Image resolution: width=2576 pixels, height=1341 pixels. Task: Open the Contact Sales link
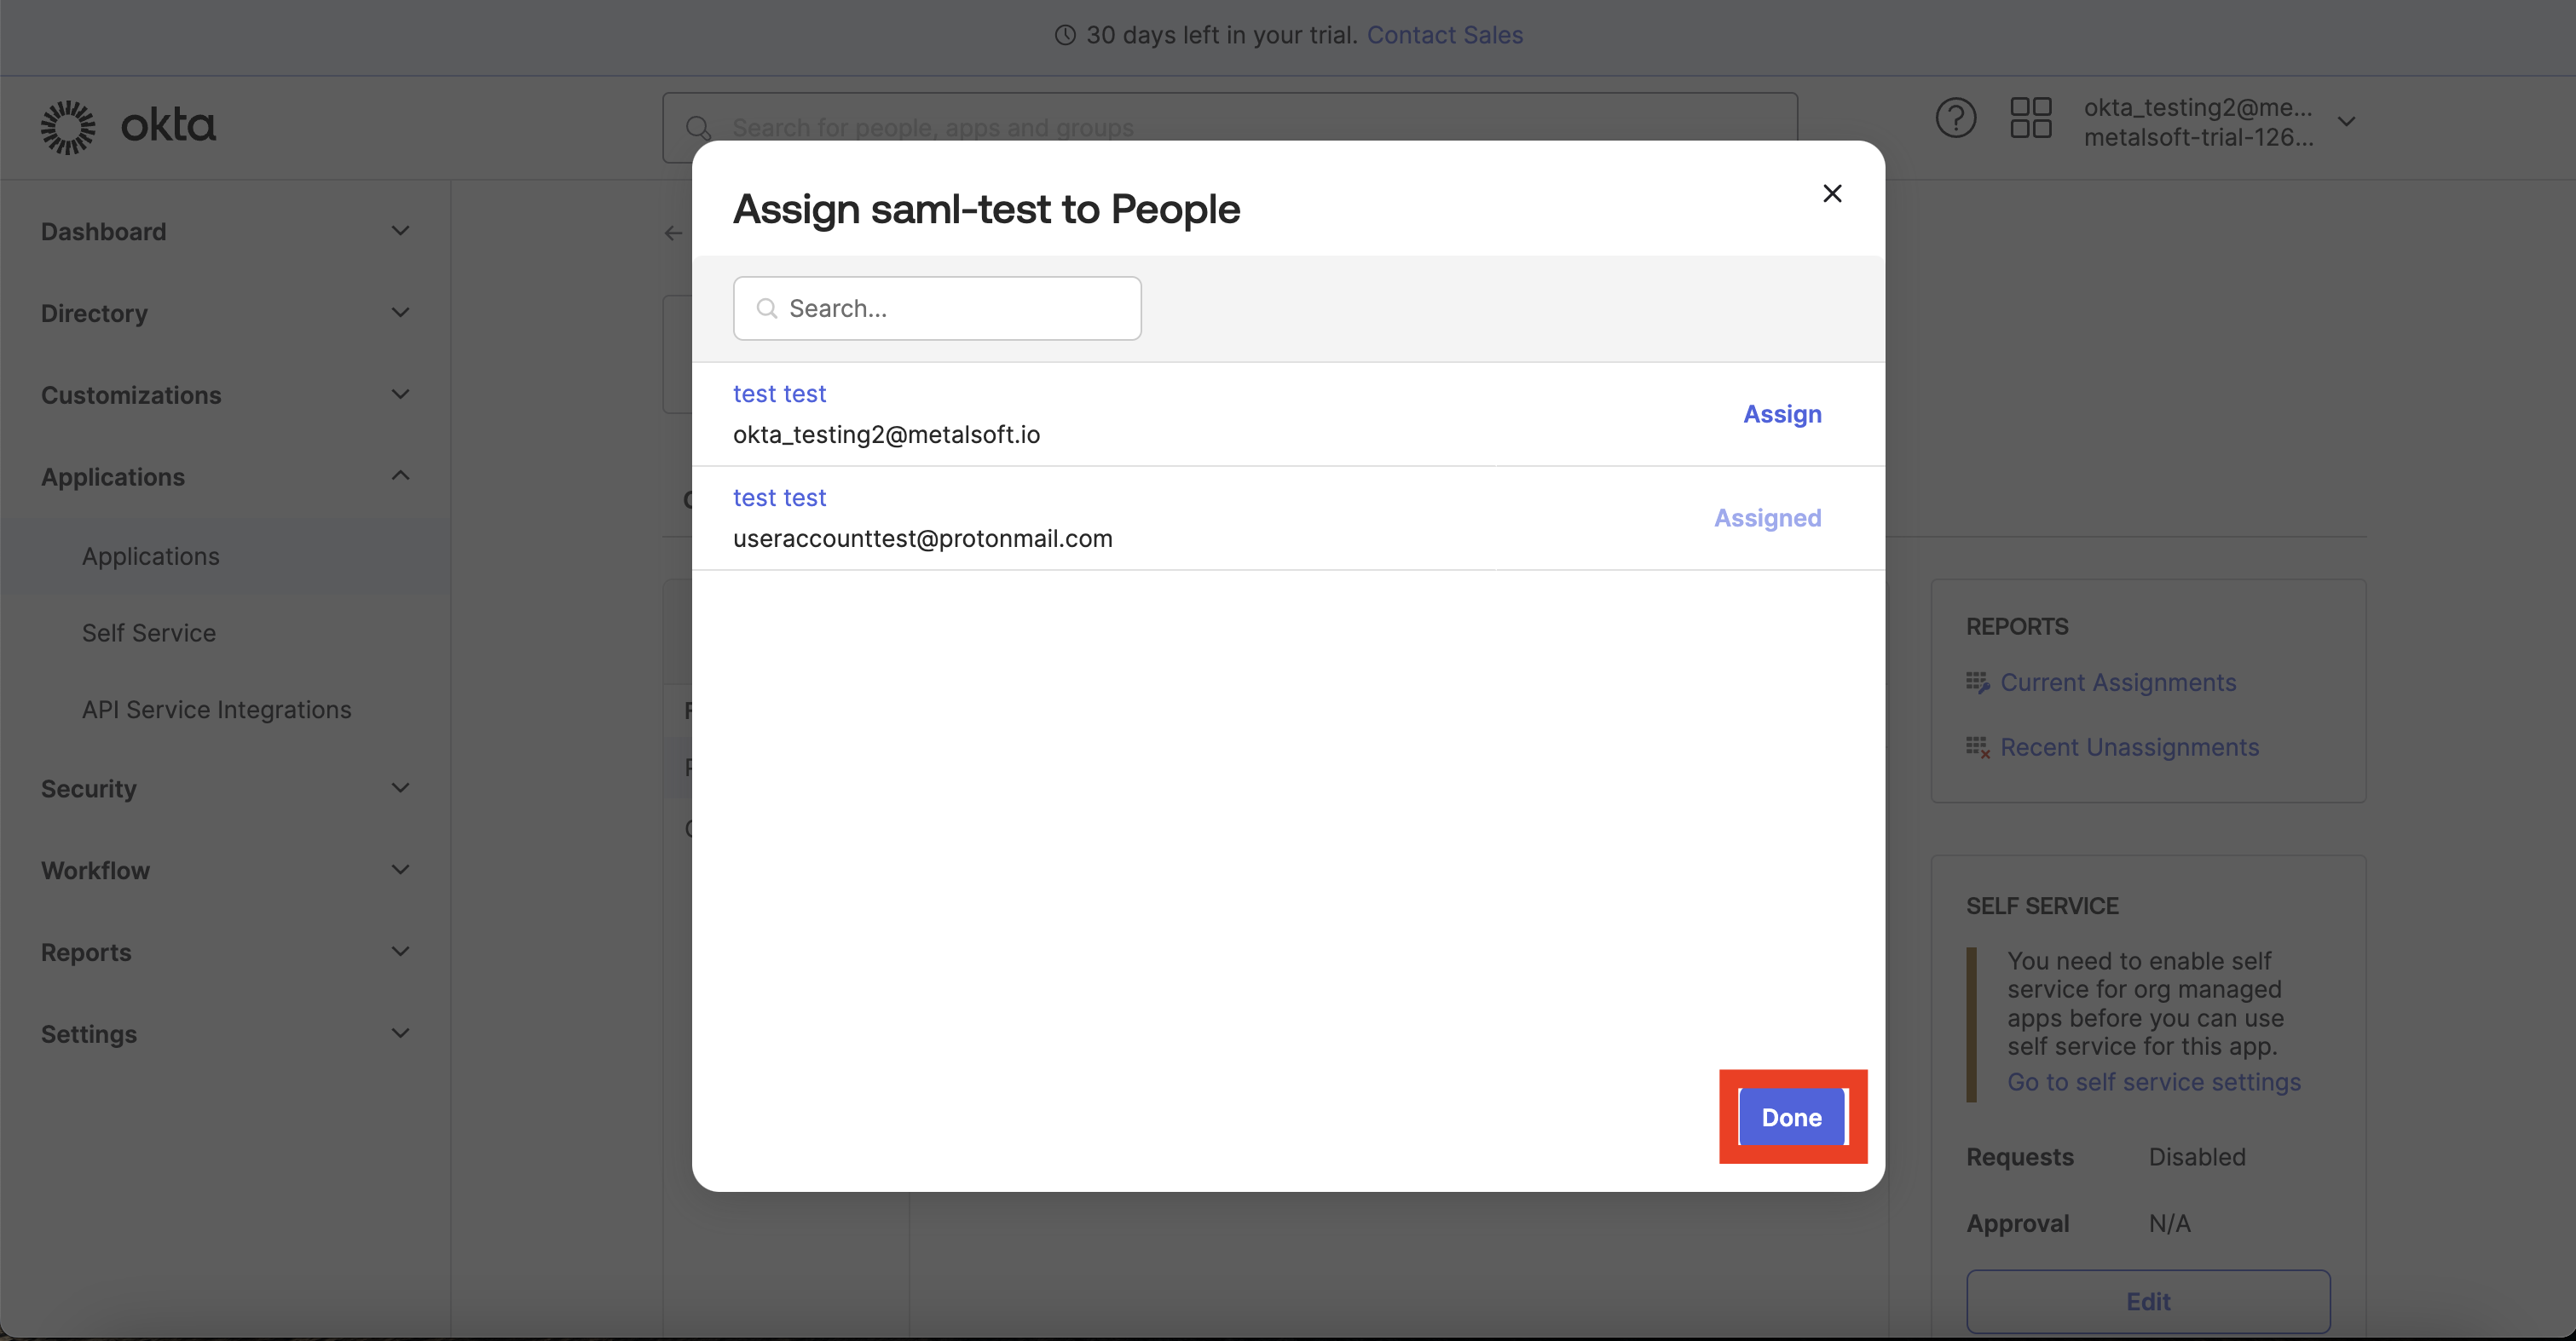1445,35
